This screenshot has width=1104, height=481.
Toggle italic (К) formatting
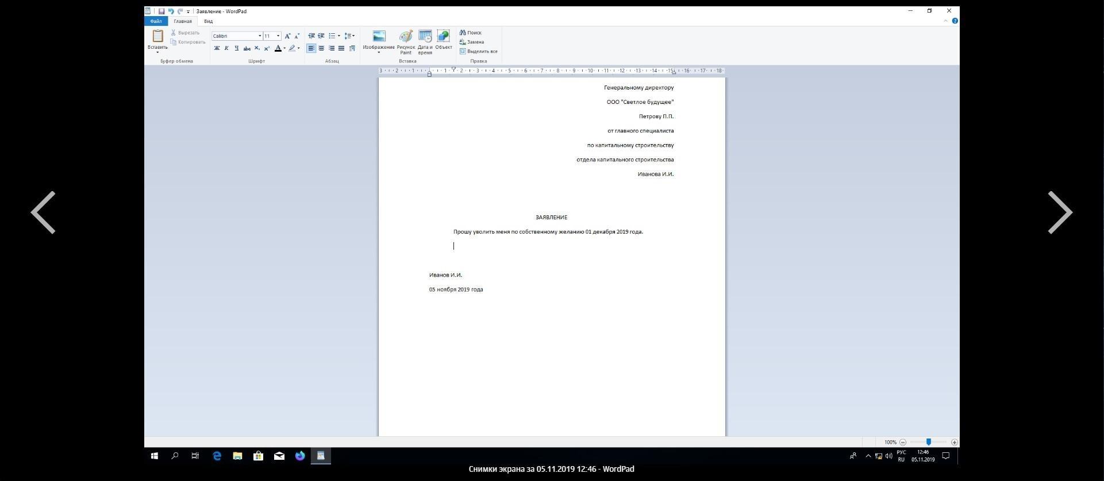(226, 49)
